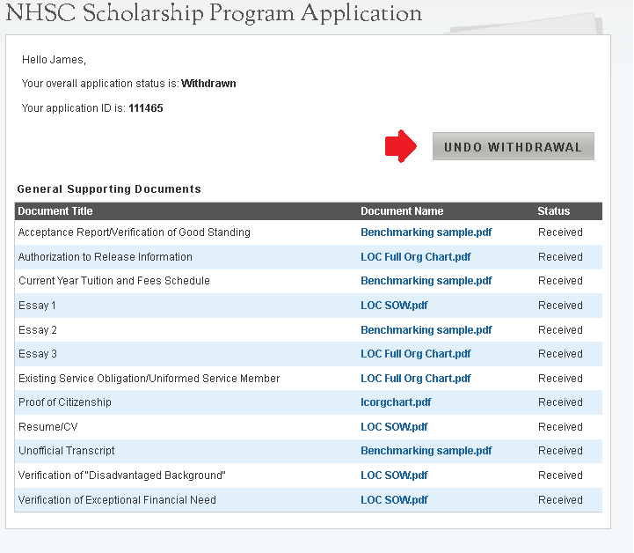Image resolution: width=634 pixels, height=553 pixels.
Task: Click the Undo Withdrawal button
Action: click(x=513, y=147)
